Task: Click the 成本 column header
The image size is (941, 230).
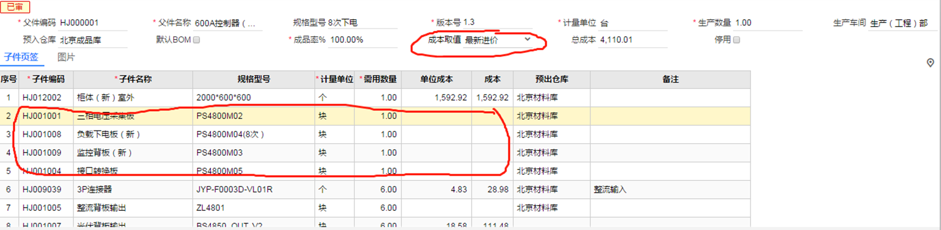Action: [x=492, y=79]
